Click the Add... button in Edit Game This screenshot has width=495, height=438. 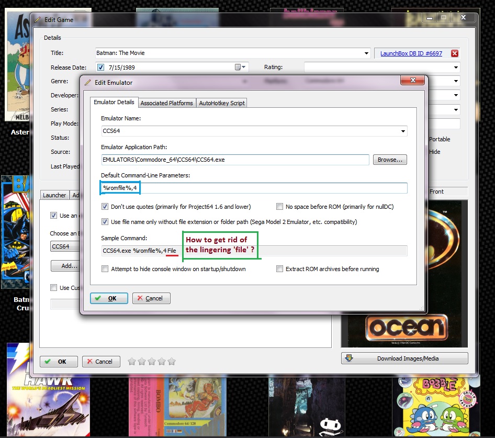coord(65,266)
